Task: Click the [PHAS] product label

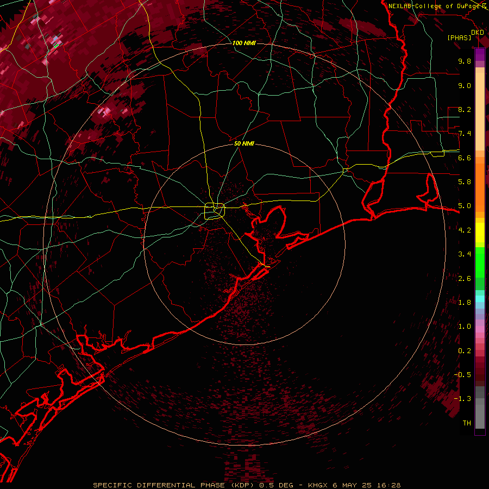Action: (x=459, y=37)
